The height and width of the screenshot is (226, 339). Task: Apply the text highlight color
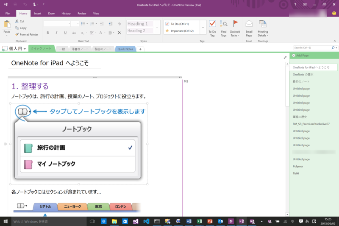click(92, 33)
